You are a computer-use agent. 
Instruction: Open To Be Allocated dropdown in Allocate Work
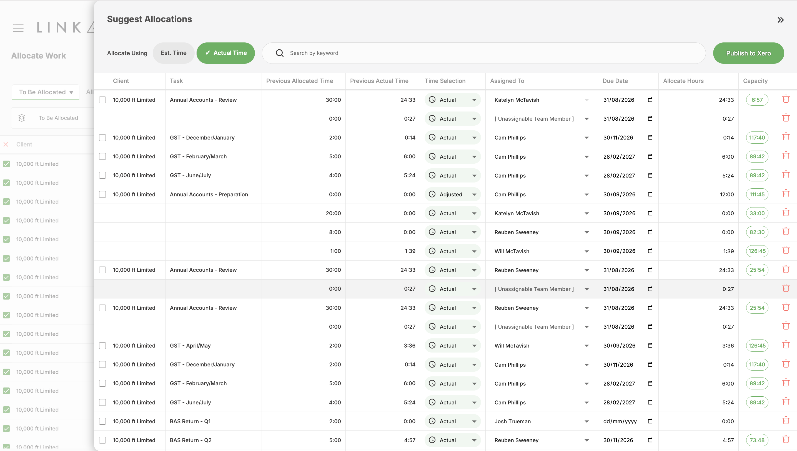coord(46,92)
